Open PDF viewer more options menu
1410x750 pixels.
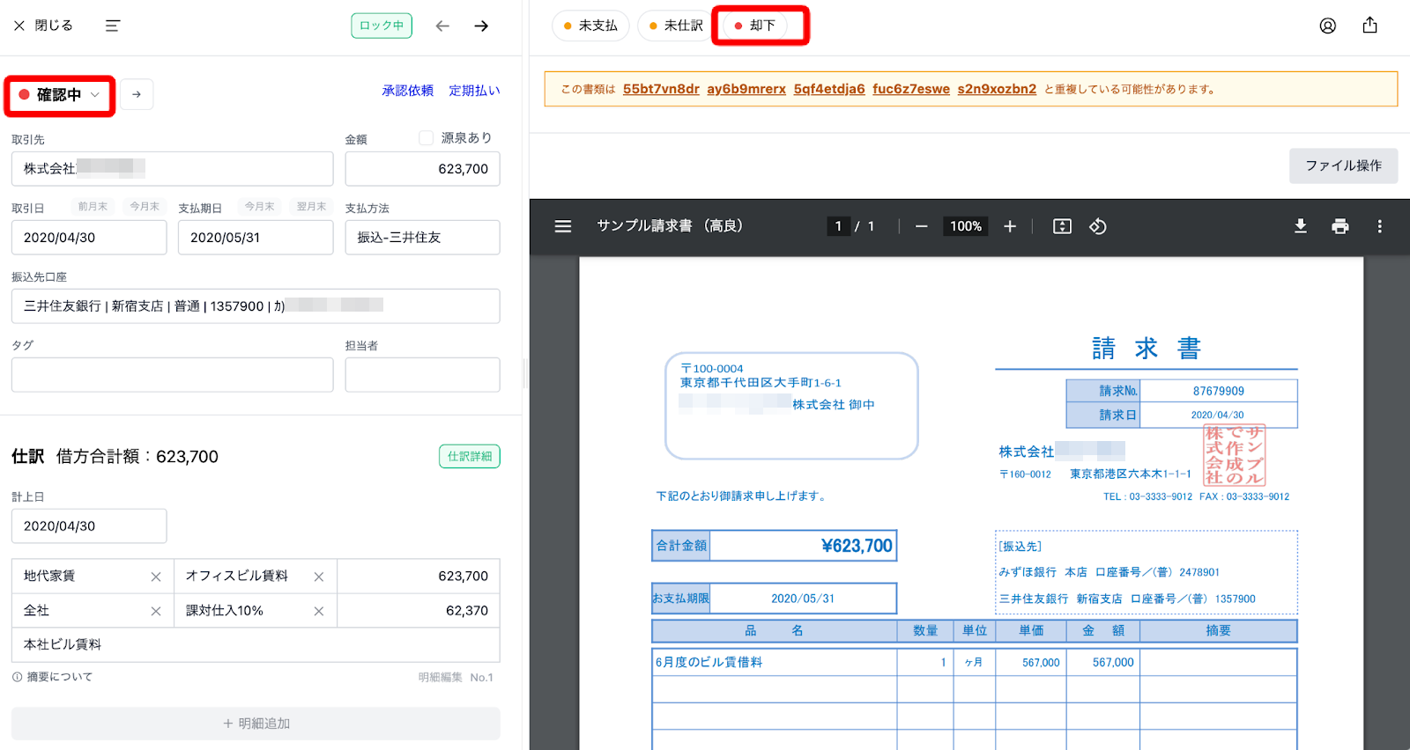pos(1380,226)
